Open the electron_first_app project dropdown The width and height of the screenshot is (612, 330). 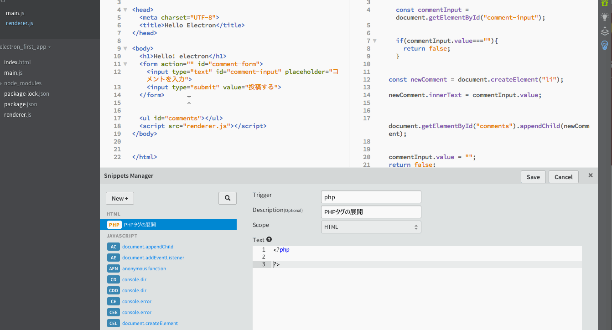click(25, 47)
